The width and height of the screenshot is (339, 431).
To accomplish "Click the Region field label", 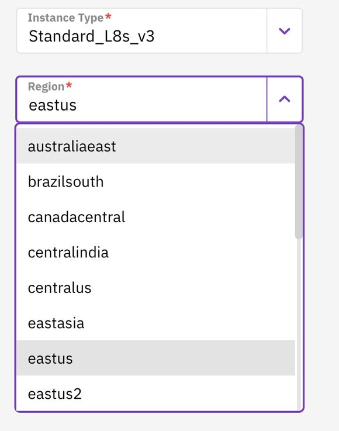I will tap(46, 87).
